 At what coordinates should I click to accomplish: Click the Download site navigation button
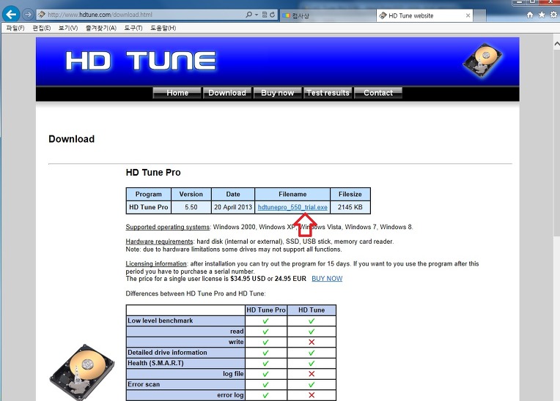(227, 93)
